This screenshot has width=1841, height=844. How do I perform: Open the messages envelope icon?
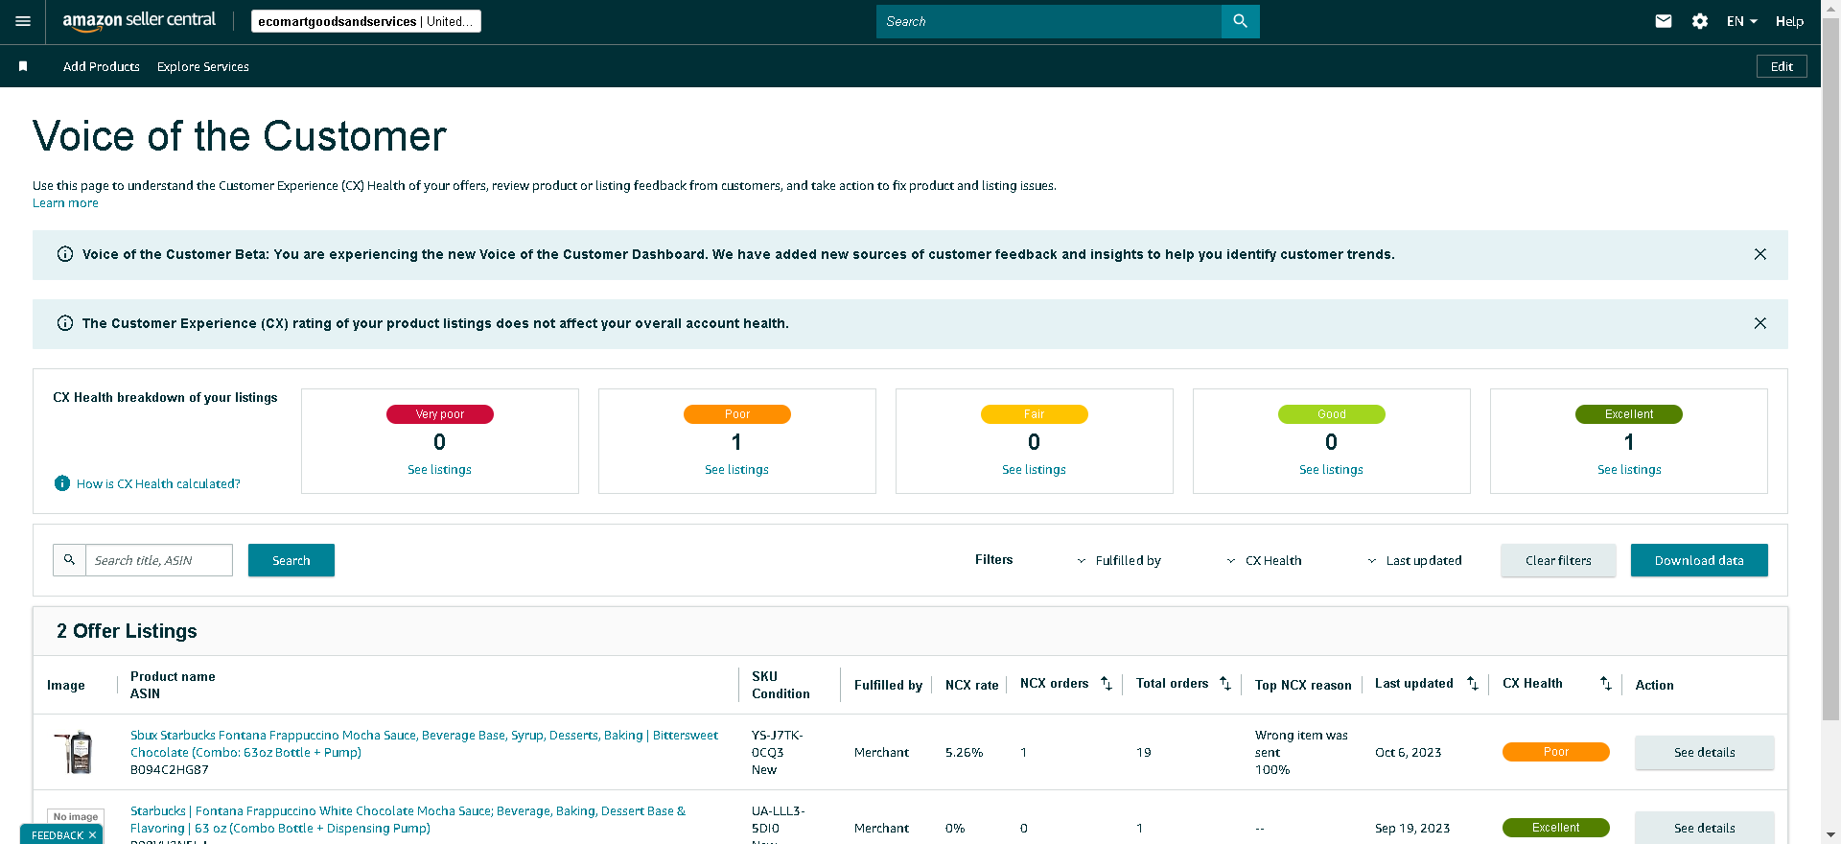pyautogui.click(x=1664, y=21)
